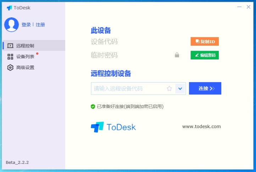Screen dimensions: 256x172
Task: Close the ToDesk window
Action: coord(249,7)
